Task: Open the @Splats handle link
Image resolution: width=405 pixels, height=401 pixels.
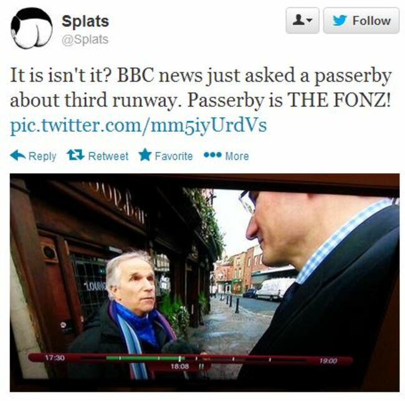Action: pos(85,39)
